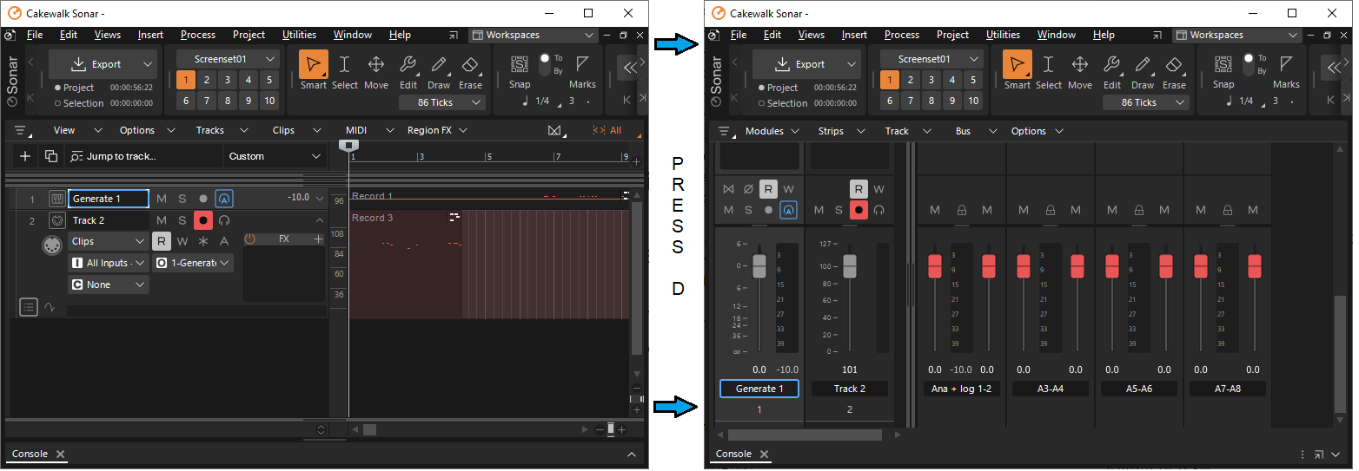
Task: Select screenset 10 in right window
Action: click(973, 101)
